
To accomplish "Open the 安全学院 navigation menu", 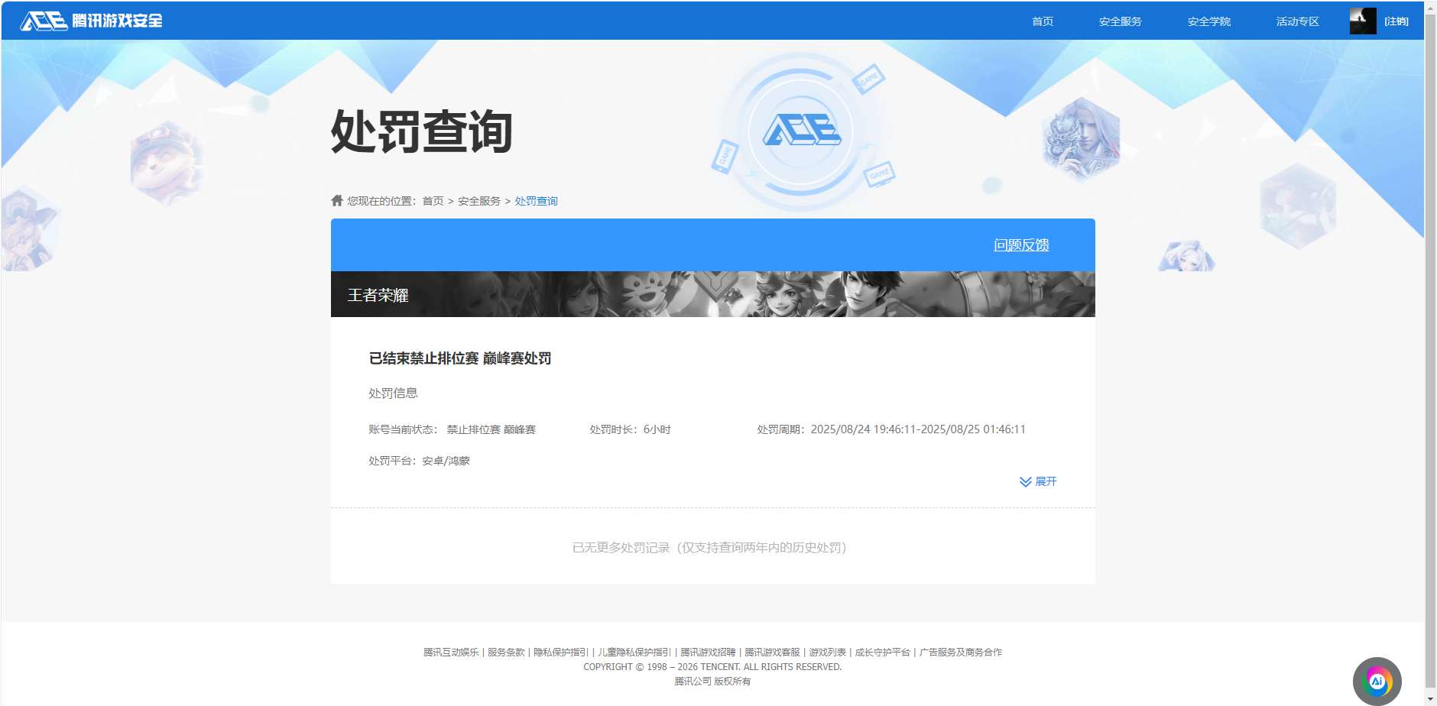I will click(x=1208, y=21).
